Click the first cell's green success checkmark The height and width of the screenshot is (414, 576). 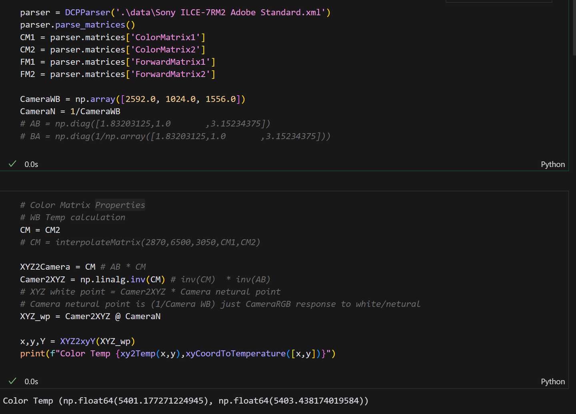pos(12,164)
